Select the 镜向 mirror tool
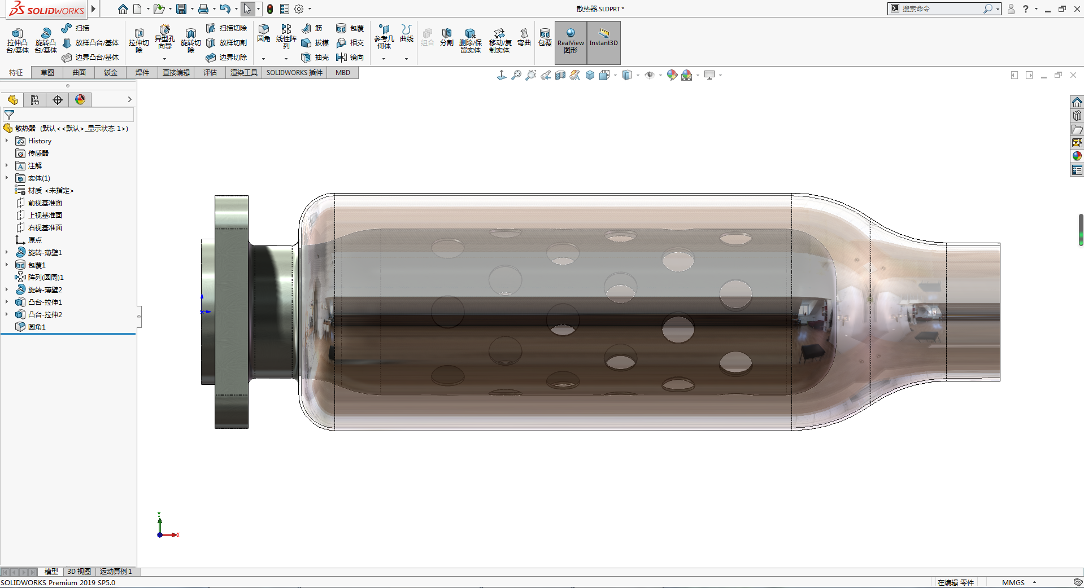The width and height of the screenshot is (1084, 588). [350, 57]
